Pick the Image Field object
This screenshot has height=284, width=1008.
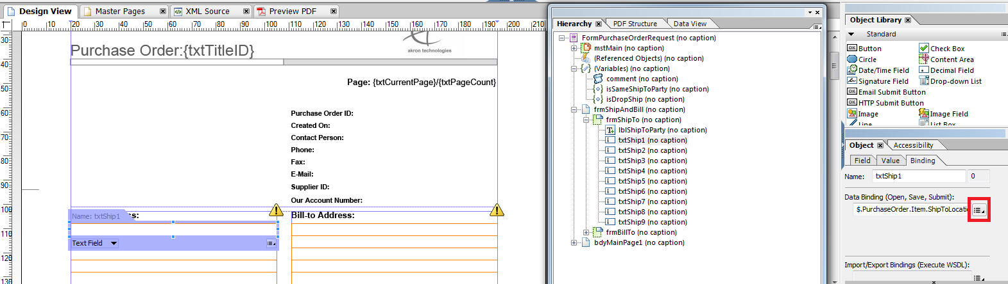(x=944, y=114)
